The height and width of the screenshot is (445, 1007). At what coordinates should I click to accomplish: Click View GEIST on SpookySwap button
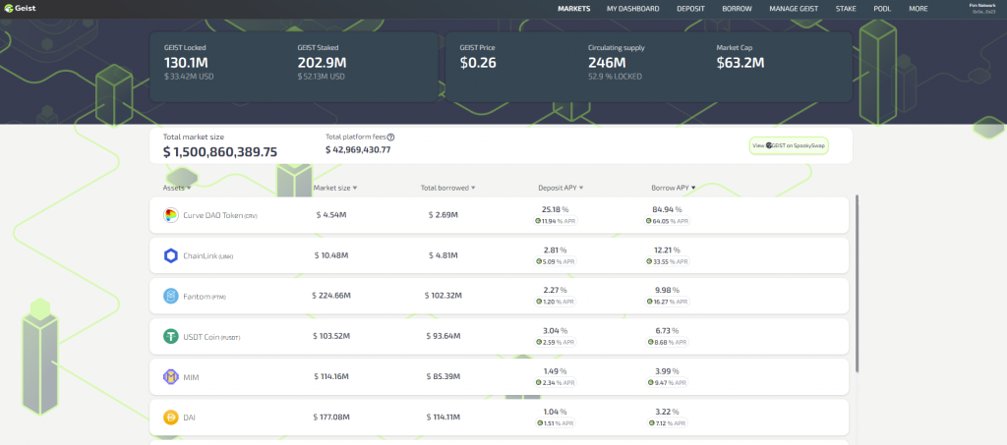click(790, 145)
